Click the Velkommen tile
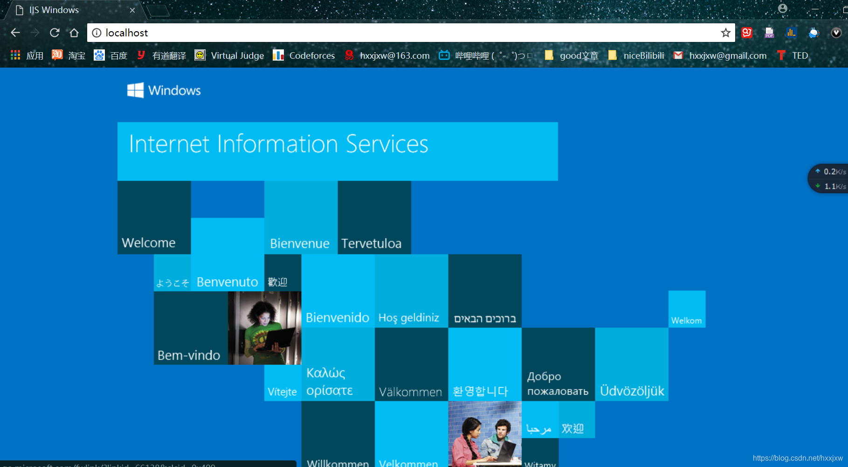This screenshot has height=467, width=848. click(411, 434)
